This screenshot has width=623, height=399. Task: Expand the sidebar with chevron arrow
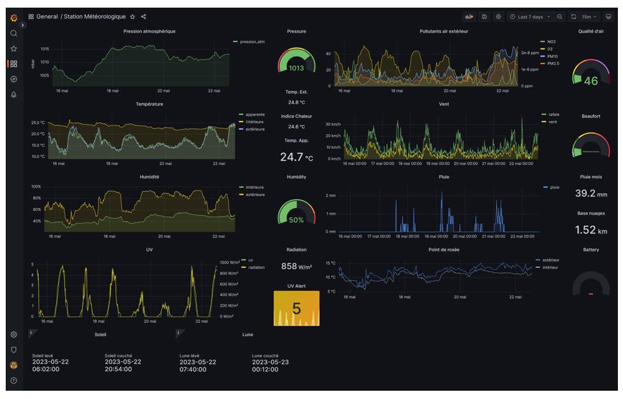[x=23, y=25]
